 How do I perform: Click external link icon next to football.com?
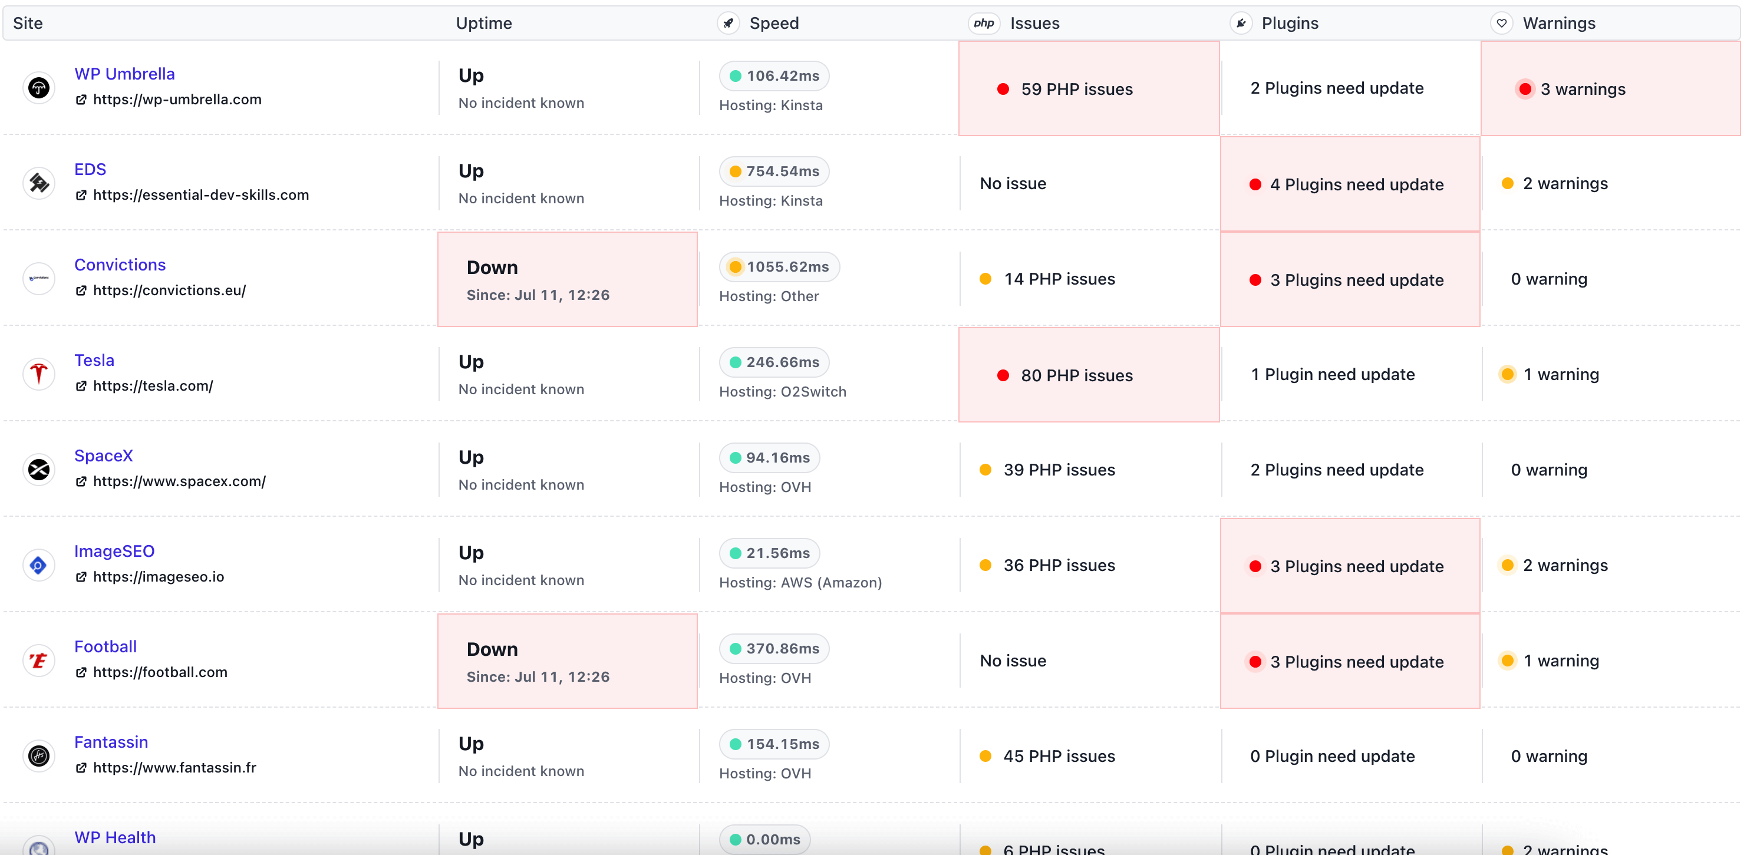pos(81,672)
